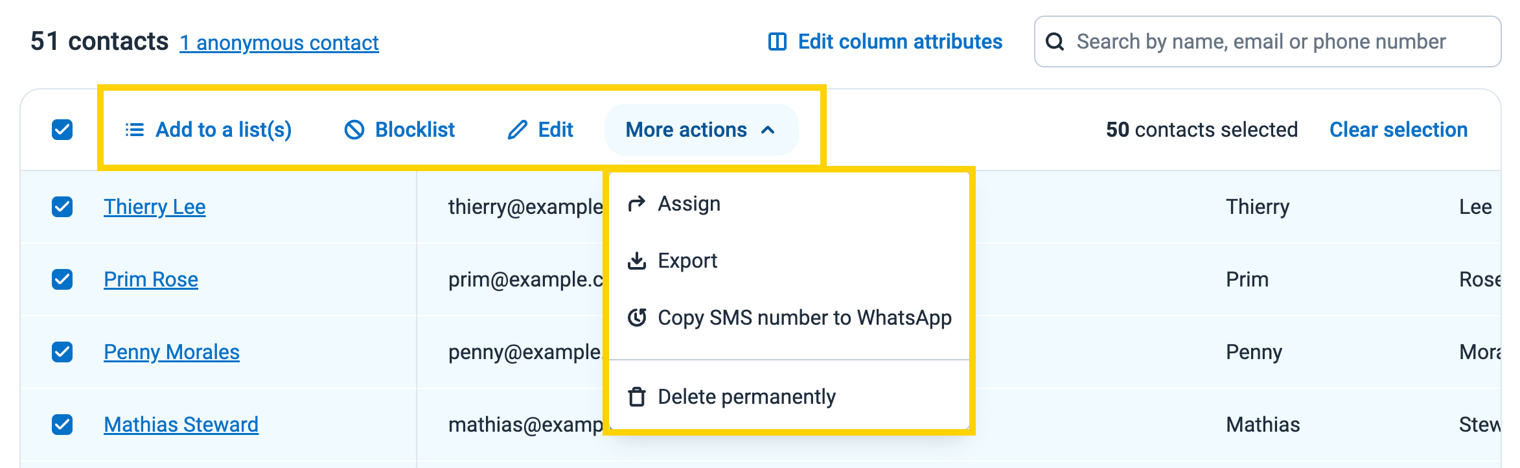Open Prim Rose contact link
Screen dimensions: 1520x468
pyautogui.click(x=151, y=279)
